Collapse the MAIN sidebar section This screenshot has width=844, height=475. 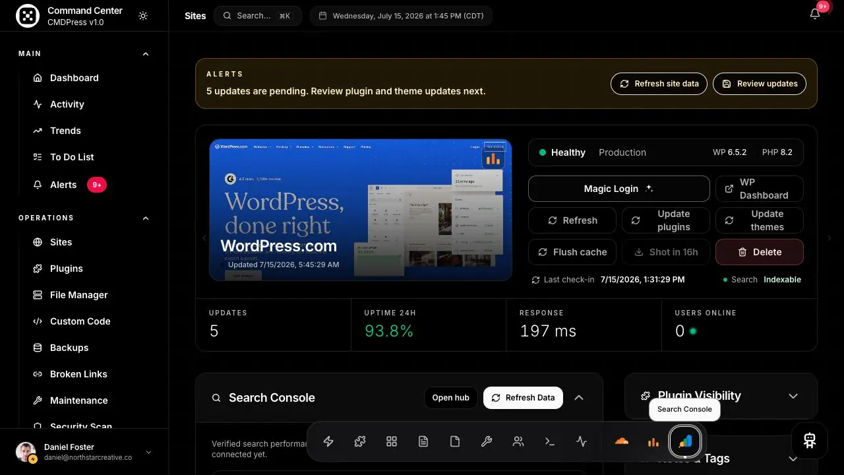coord(146,53)
